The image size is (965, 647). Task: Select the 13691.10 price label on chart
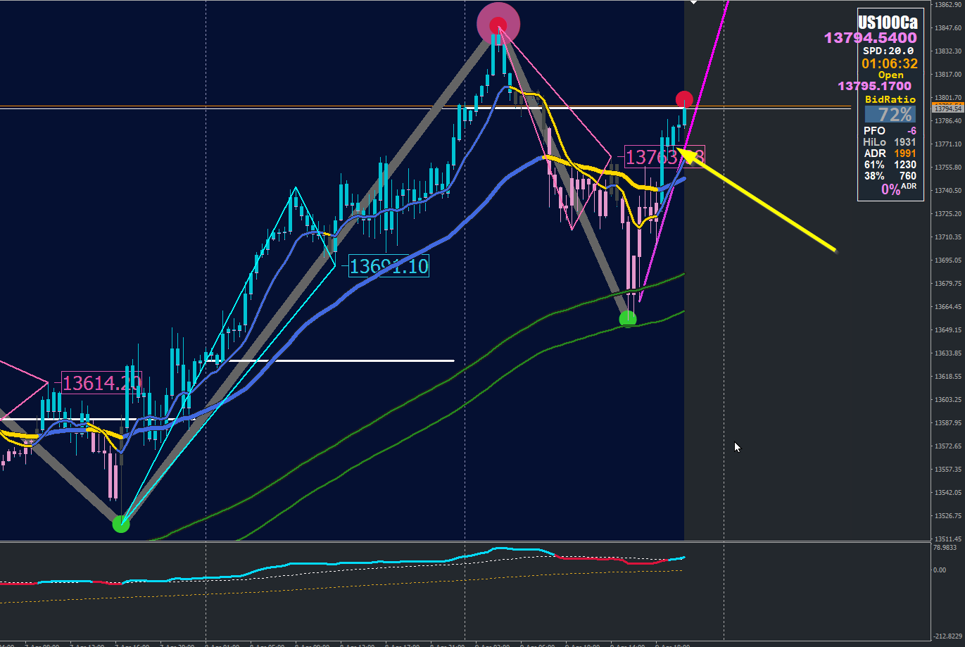point(389,266)
